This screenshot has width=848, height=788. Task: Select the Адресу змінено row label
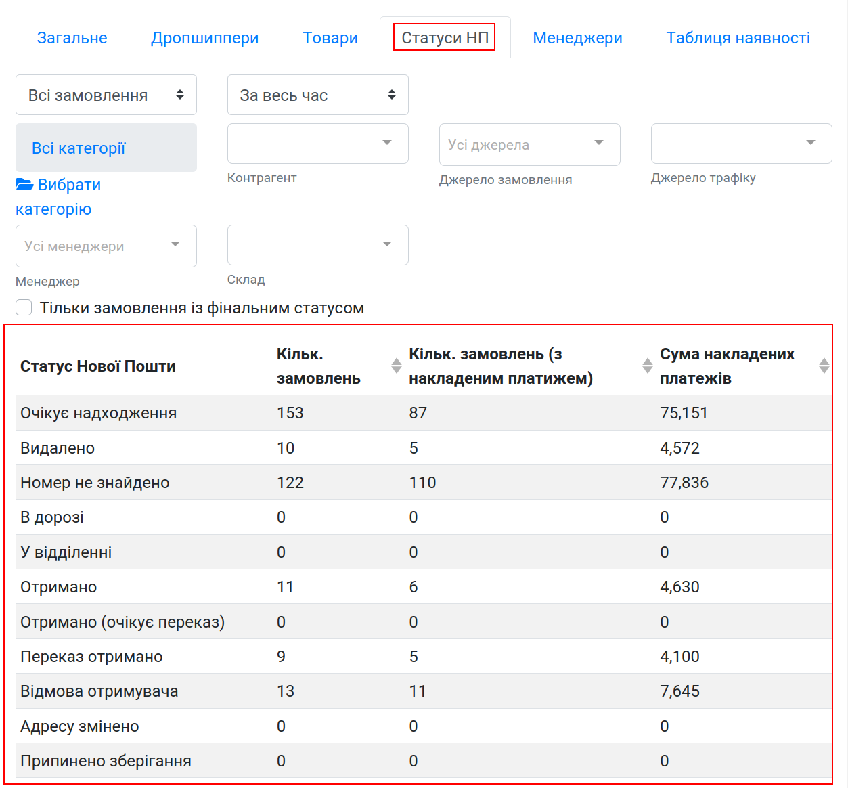[x=80, y=726]
